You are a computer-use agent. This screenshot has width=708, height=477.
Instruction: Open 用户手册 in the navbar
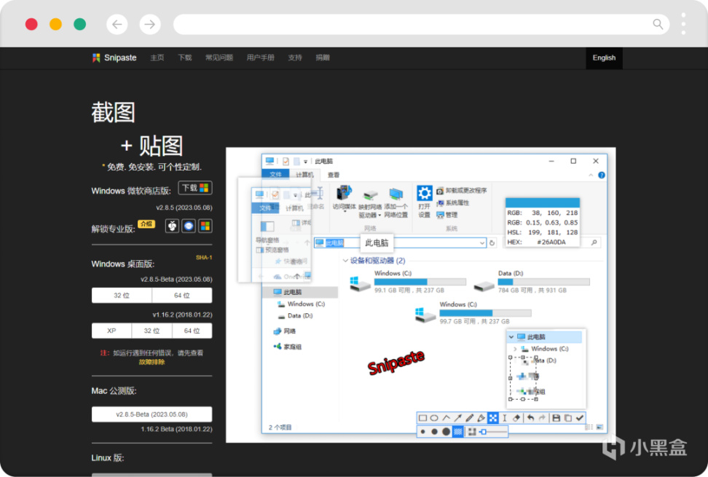[261, 58]
